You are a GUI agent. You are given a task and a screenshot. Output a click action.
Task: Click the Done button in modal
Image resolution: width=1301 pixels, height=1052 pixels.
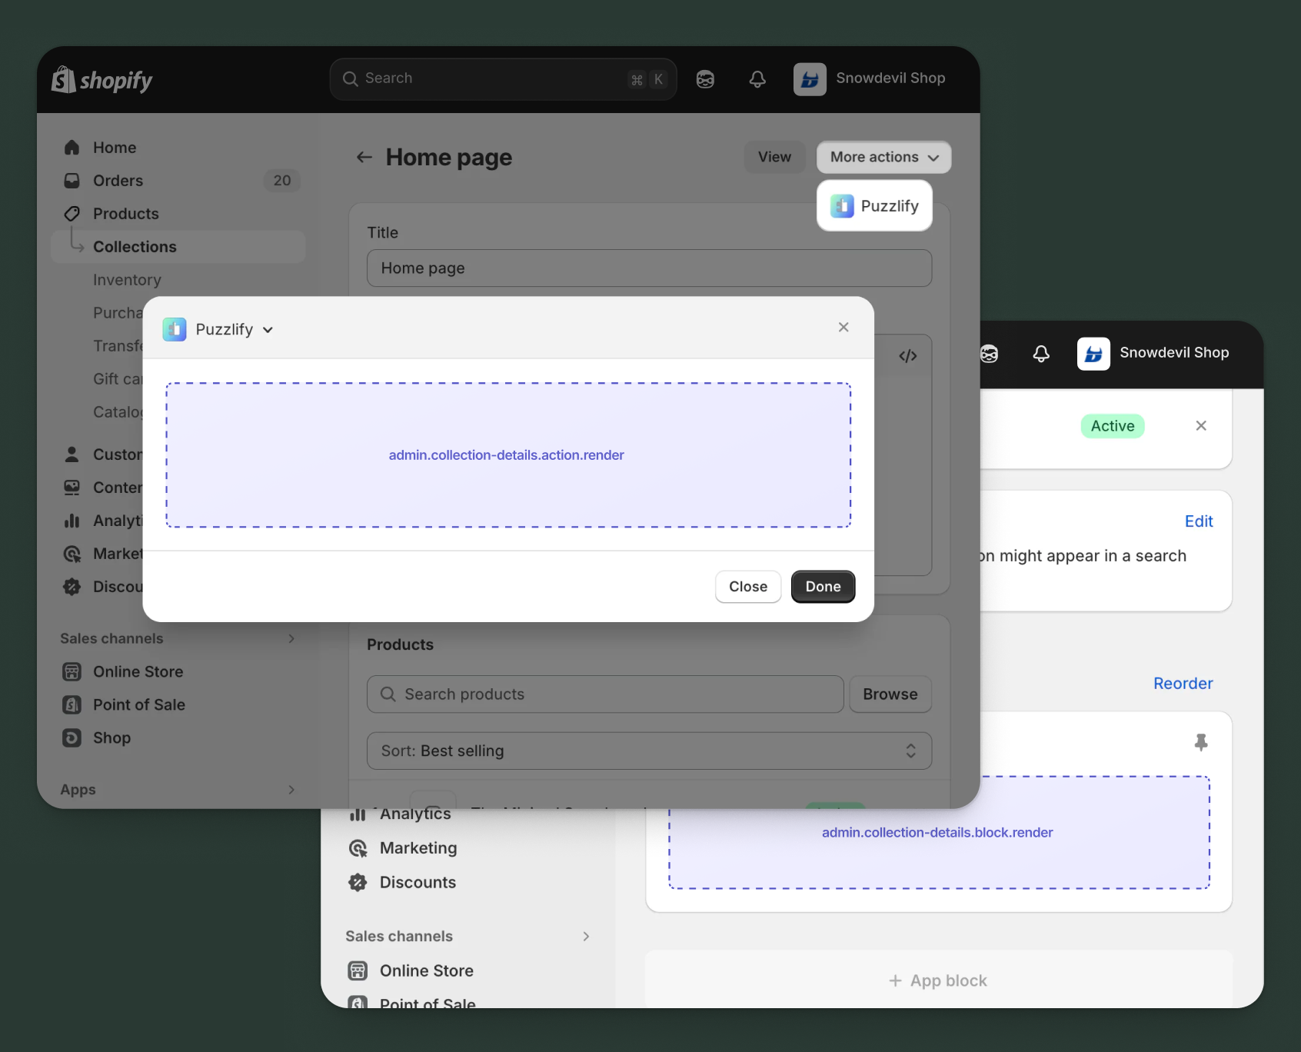point(823,587)
